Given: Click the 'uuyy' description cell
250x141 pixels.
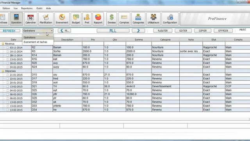Looking at the screenshot, I should pyautogui.click(x=68, y=67).
